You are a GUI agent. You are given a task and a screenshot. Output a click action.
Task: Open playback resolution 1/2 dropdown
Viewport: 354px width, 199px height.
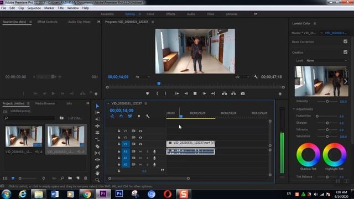coord(242,77)
